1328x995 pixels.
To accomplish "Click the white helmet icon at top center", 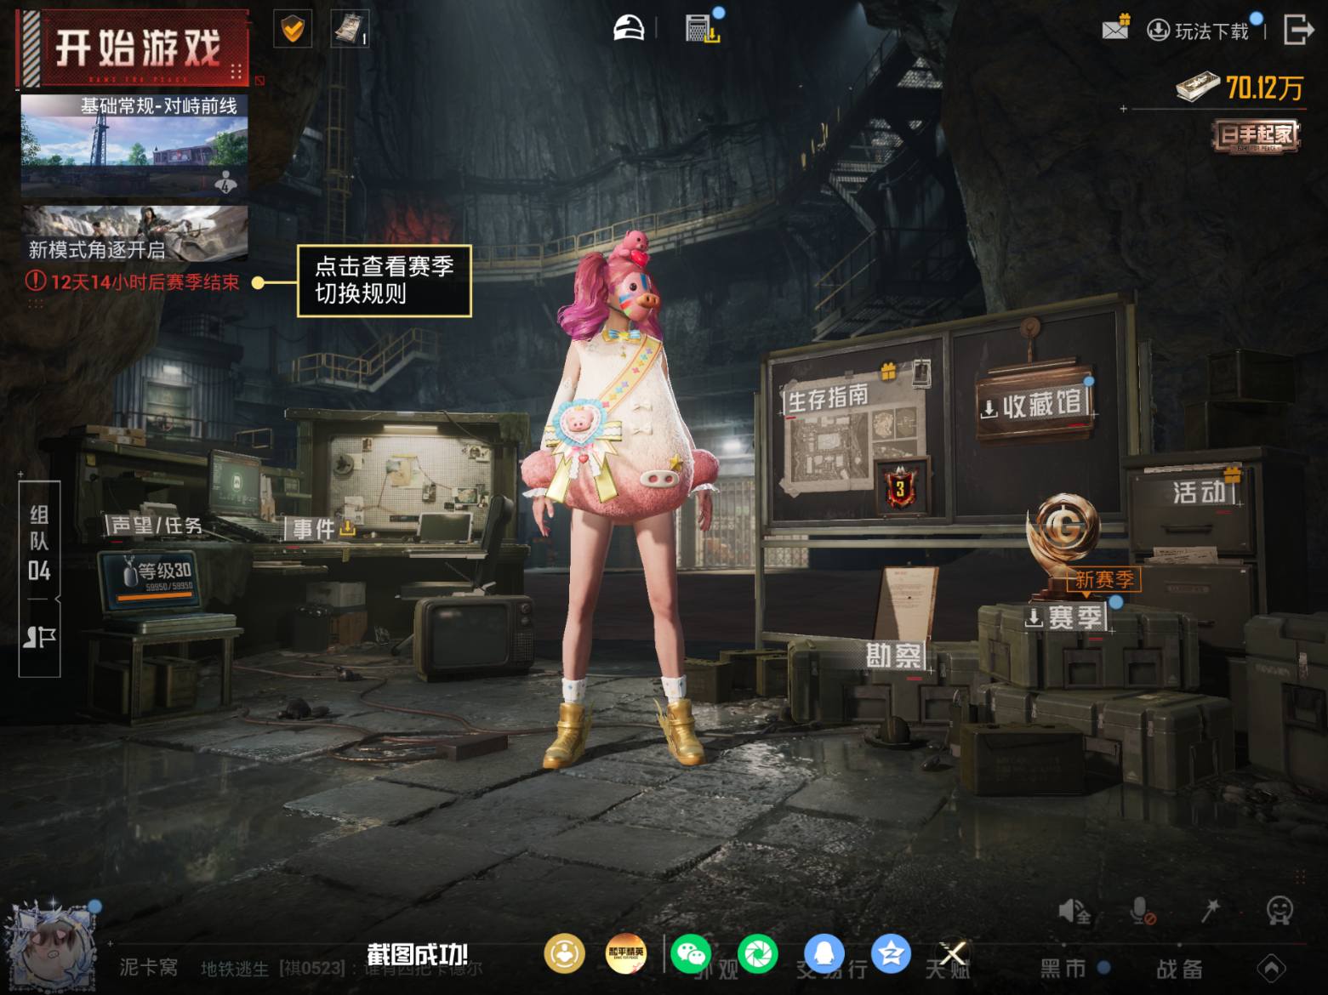I will [x=629, y=28].
